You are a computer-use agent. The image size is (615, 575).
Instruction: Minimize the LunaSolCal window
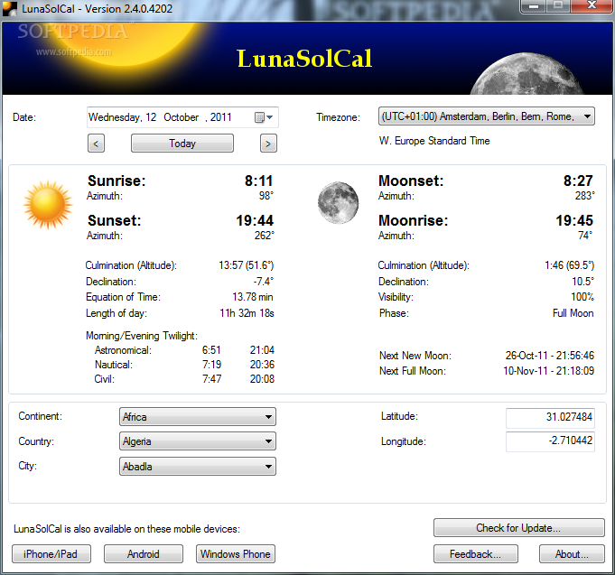534,6
